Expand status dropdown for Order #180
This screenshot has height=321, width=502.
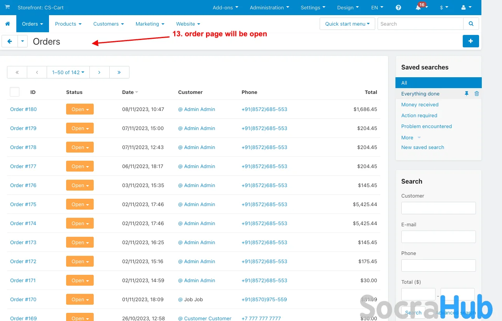pos(80,109)
